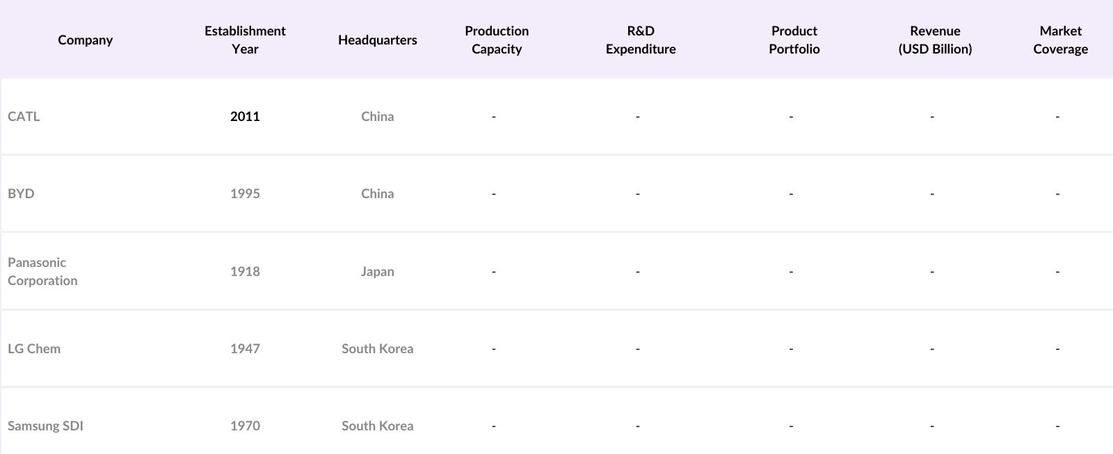Click the Headquarters column header
The height and width of the screenshot is (454, 1113).
point(377,40)
